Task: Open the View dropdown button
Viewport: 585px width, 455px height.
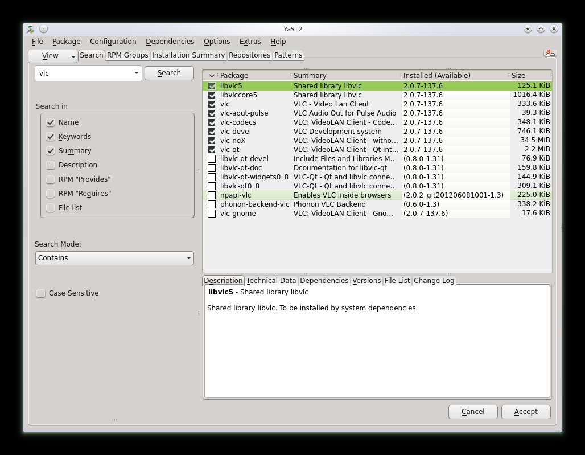Action: coord(52,56)
